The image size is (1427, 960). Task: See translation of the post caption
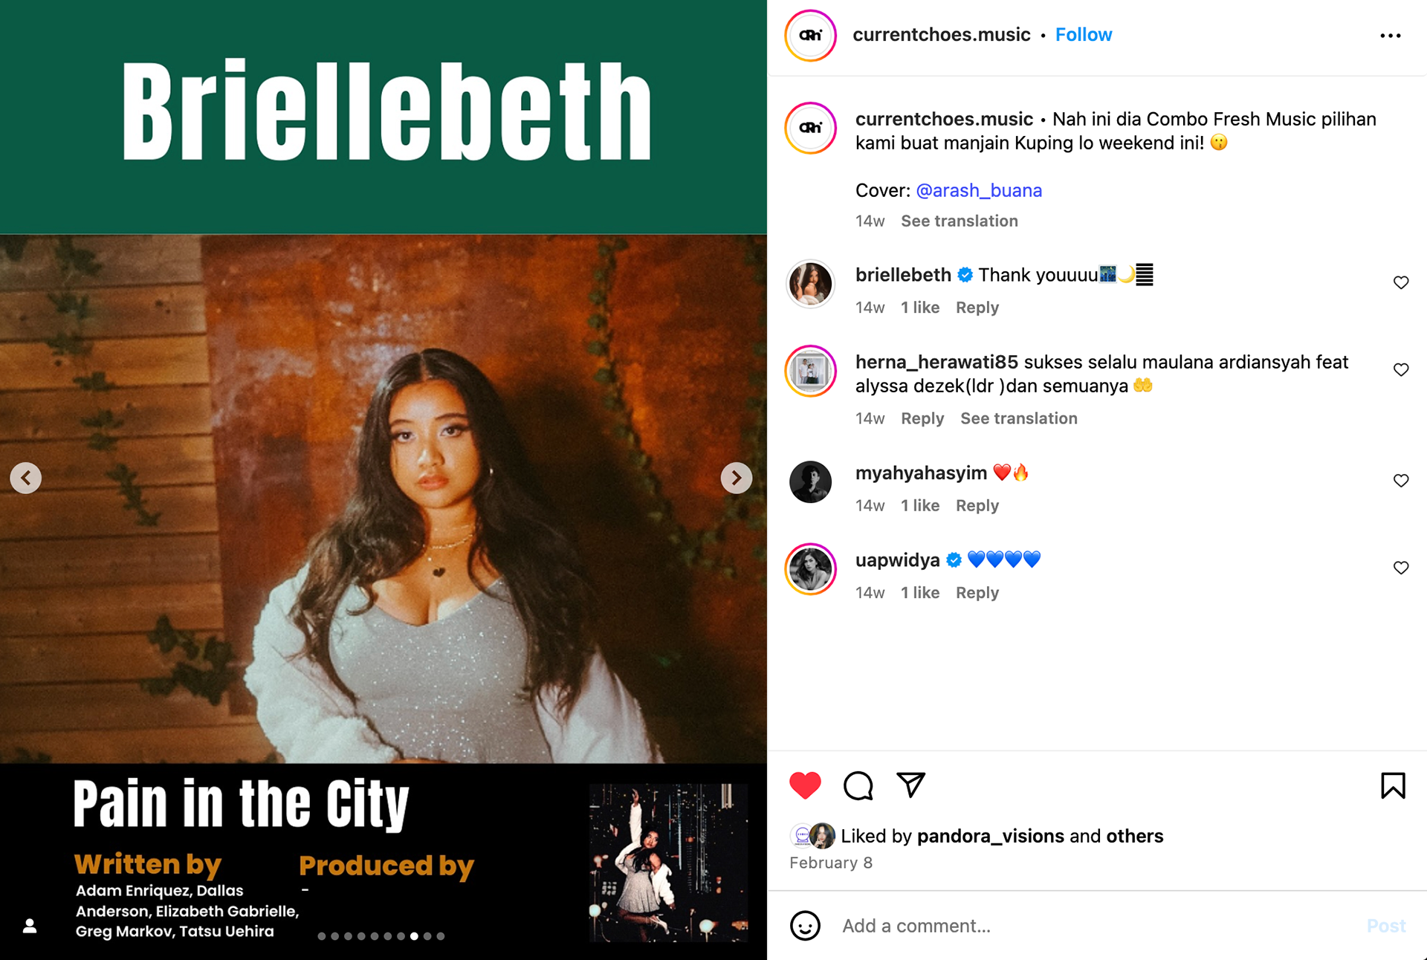pos(959,221)
